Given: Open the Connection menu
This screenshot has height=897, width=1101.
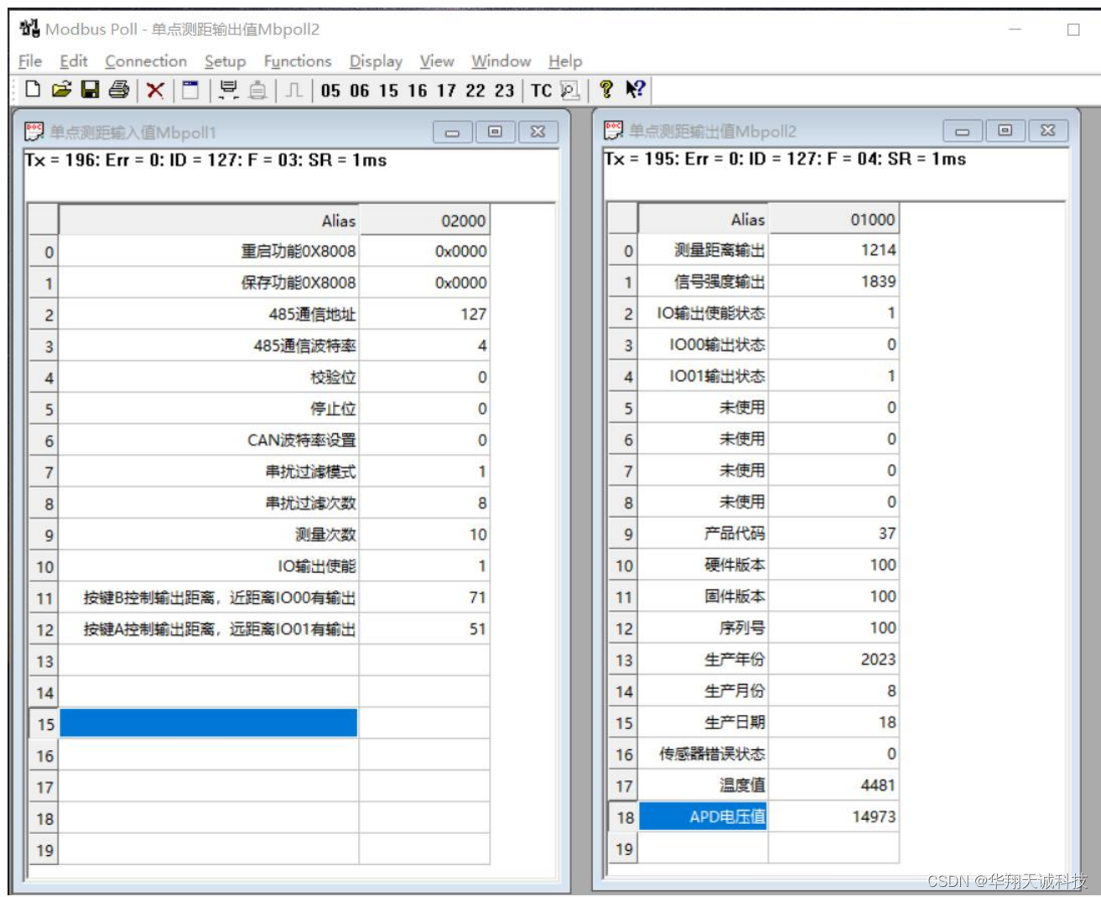Looking at the screenshot, I should click(146, 61).
